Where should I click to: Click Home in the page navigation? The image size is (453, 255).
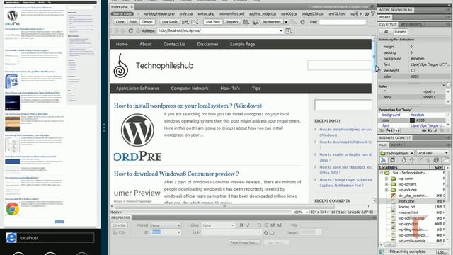pyautogui.click(x=122, y=44)
